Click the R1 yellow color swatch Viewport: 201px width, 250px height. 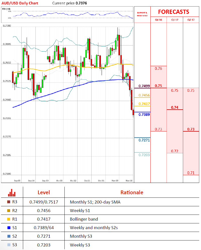(9, 219)
